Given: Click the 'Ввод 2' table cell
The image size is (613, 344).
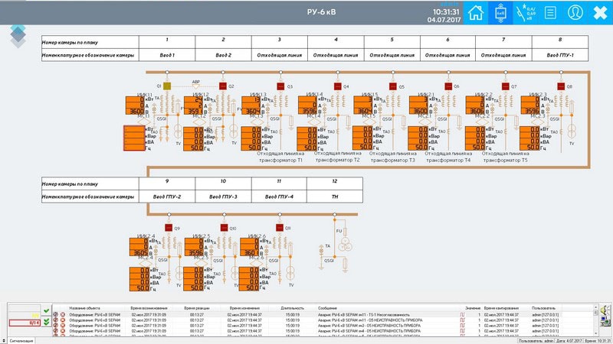Looking at the screenshot, I should pos(223,55).
